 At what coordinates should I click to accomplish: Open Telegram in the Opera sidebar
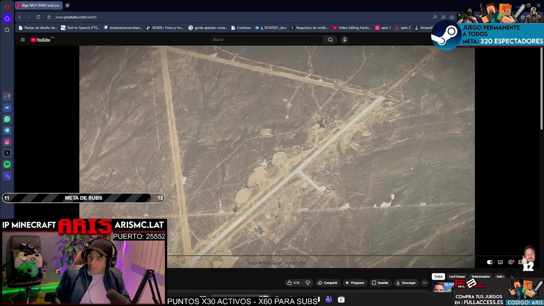[x=7, y=130]
